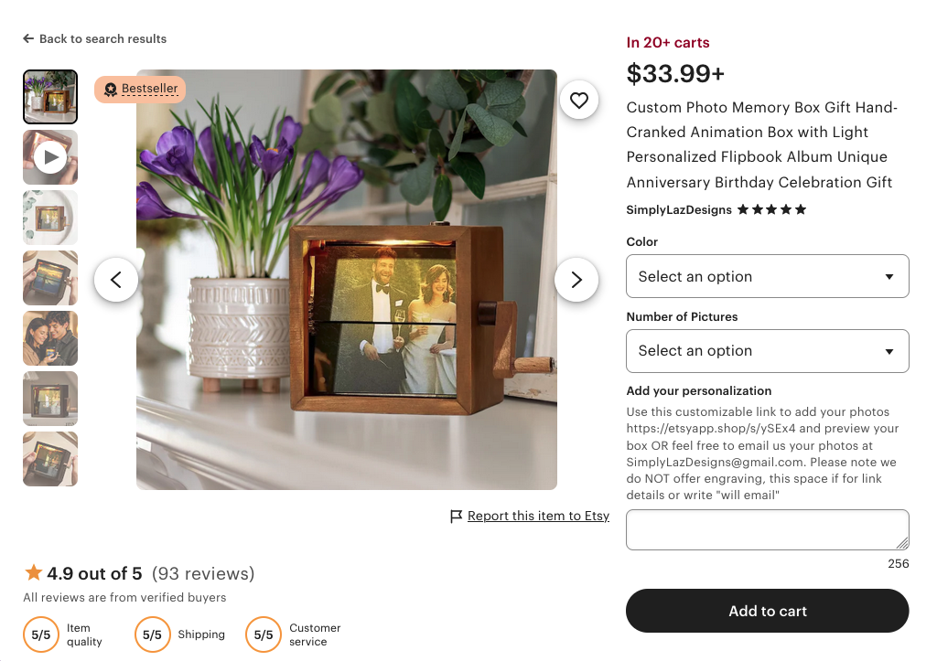Click the flag icon to report this item
The height and width of the screenshot is (661, 937).
click(x=455, y=516)
